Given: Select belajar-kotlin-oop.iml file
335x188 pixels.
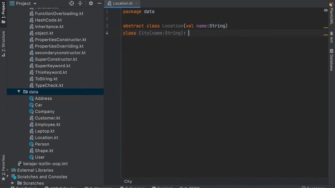Looking at the screenshot, I should coord(46,163).
